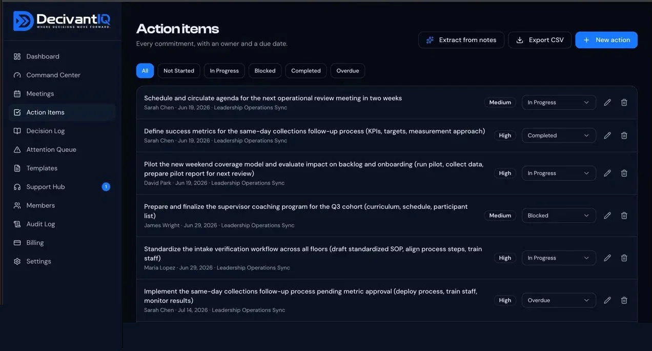Open the Settings page from sidebar

click(x=62, y=261)
